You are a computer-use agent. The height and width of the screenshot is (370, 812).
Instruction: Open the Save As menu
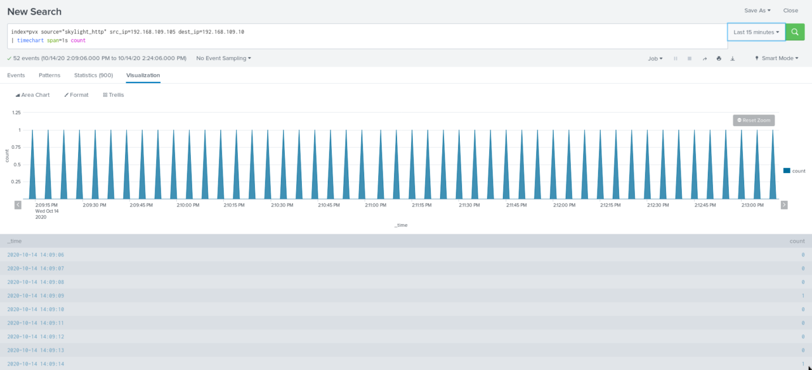[757, 11]
